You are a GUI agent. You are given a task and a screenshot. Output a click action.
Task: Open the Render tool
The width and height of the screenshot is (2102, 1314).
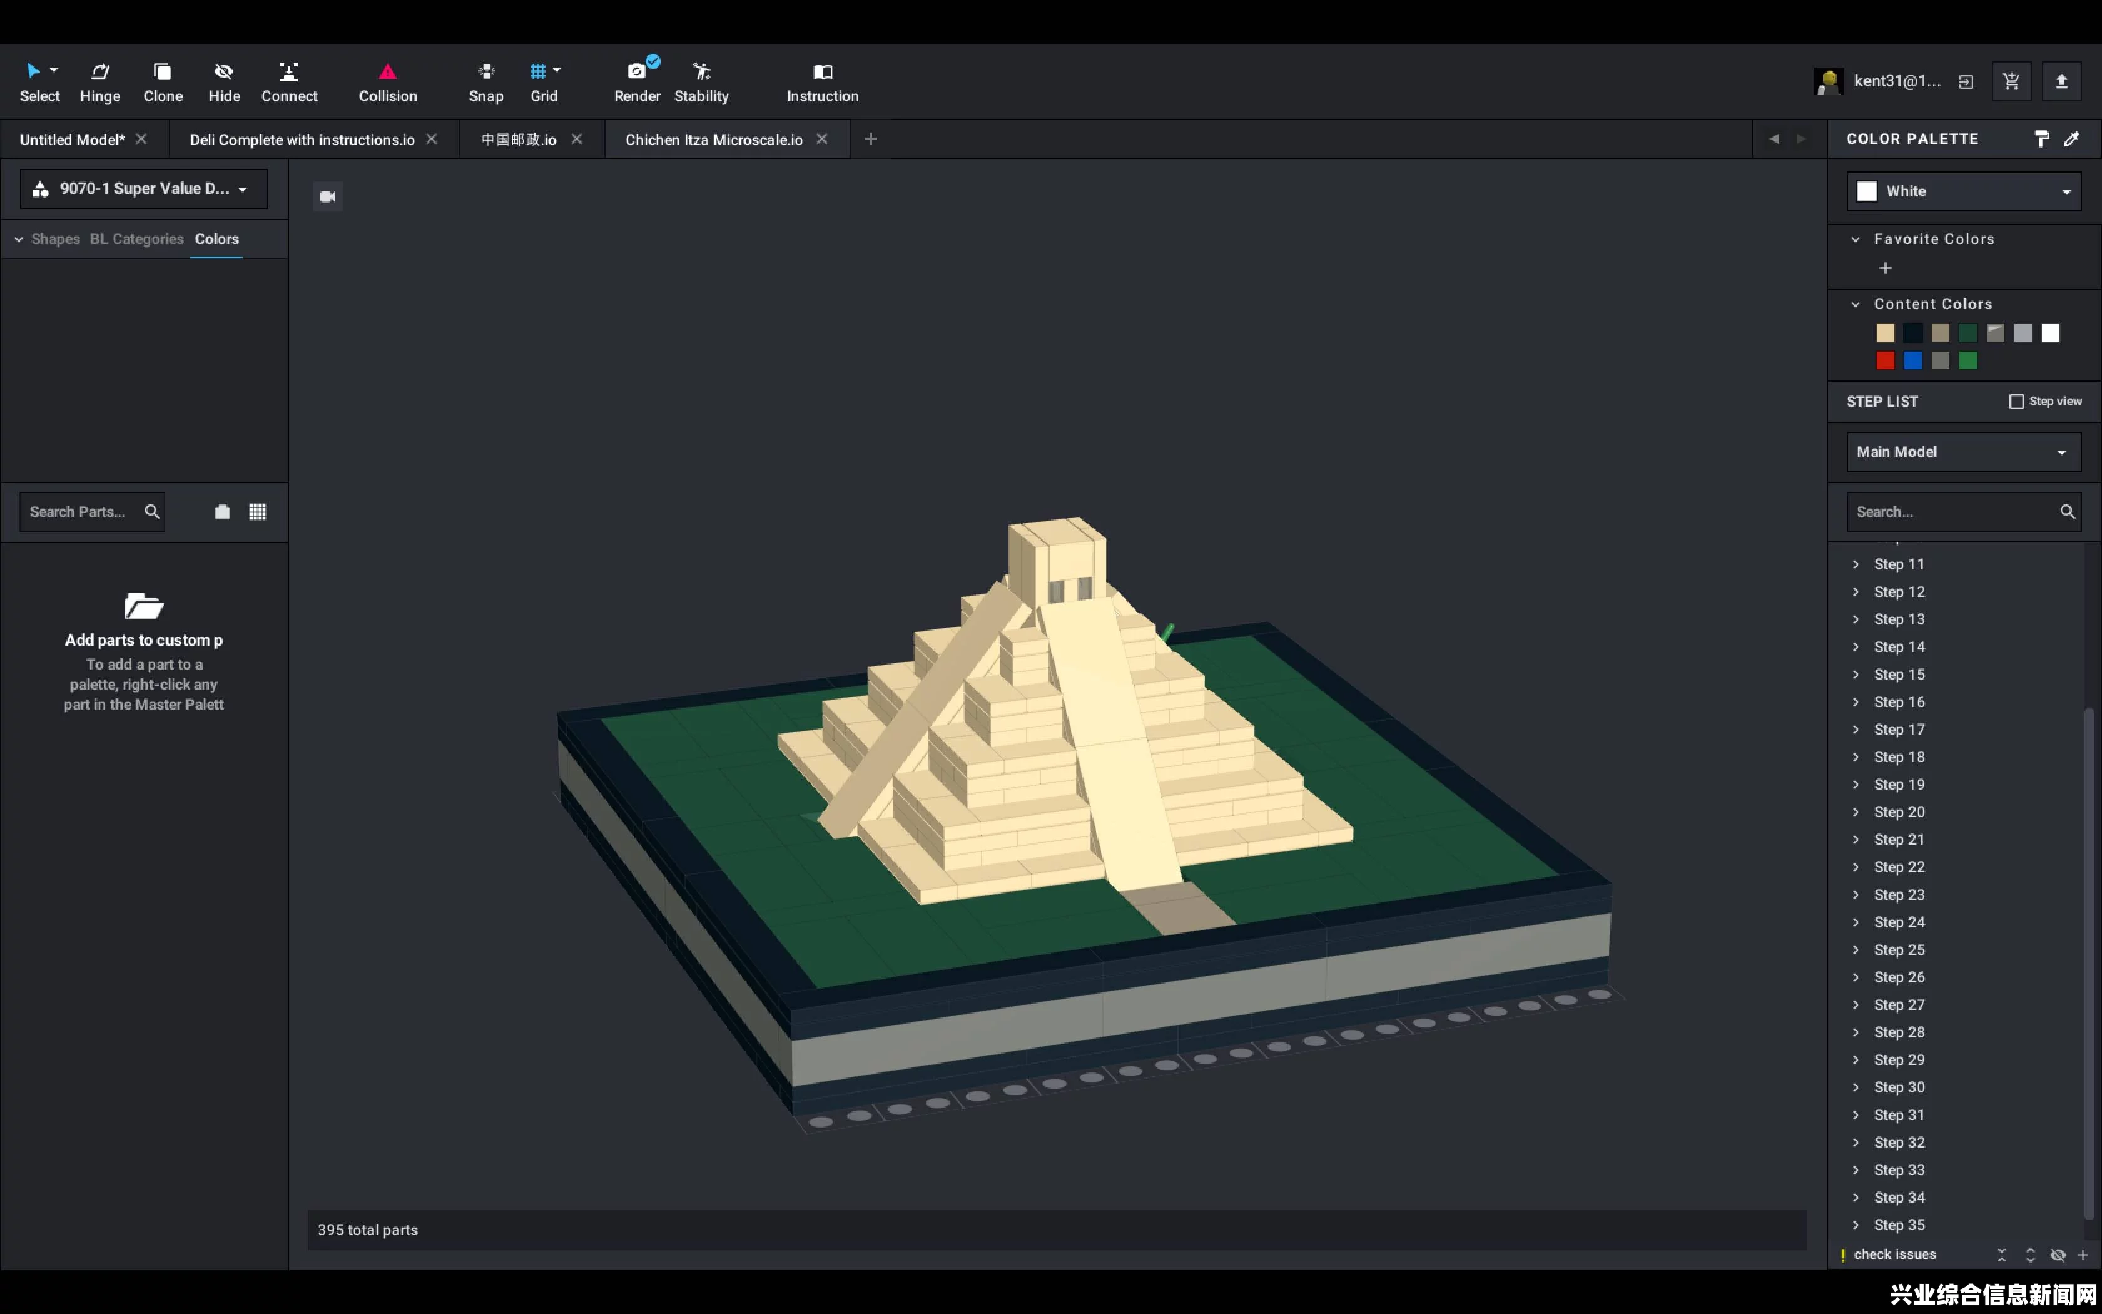pyautogui.click(x=637, y=83)
